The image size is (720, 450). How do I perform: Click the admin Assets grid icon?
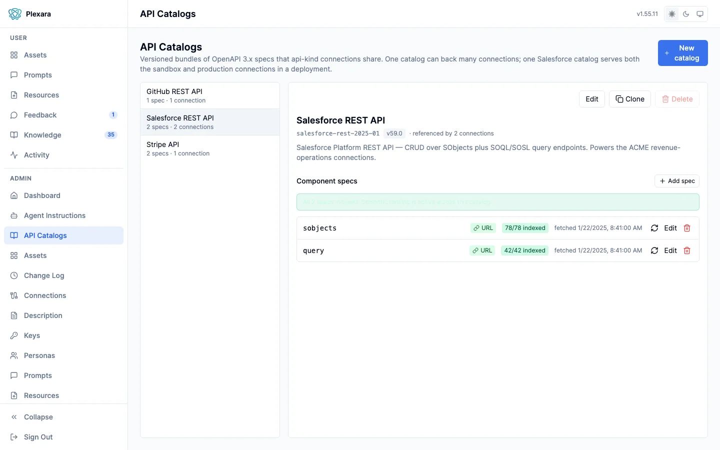coord(14,255)
